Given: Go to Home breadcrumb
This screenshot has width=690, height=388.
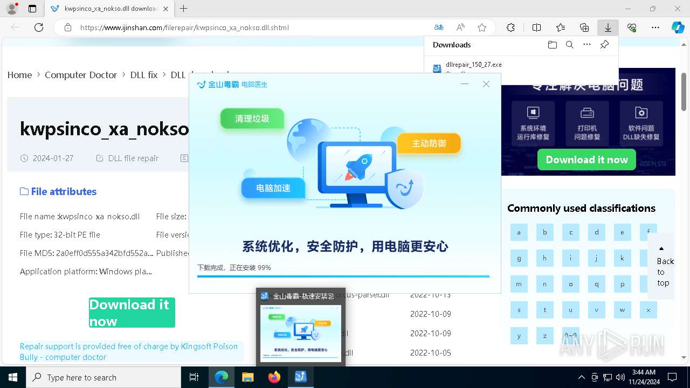Looking at the screenshot, I should click(x=19, y=75).
